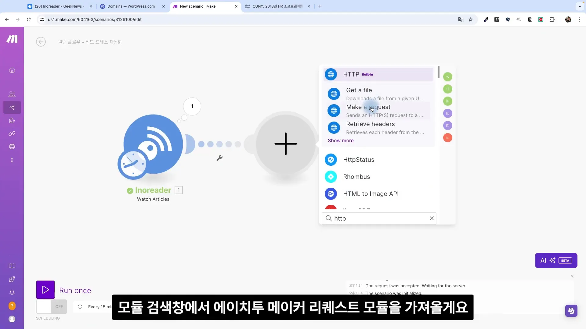586x329 pixels.
Task: Click Show more HTTP options
Action: click(341, 140)
